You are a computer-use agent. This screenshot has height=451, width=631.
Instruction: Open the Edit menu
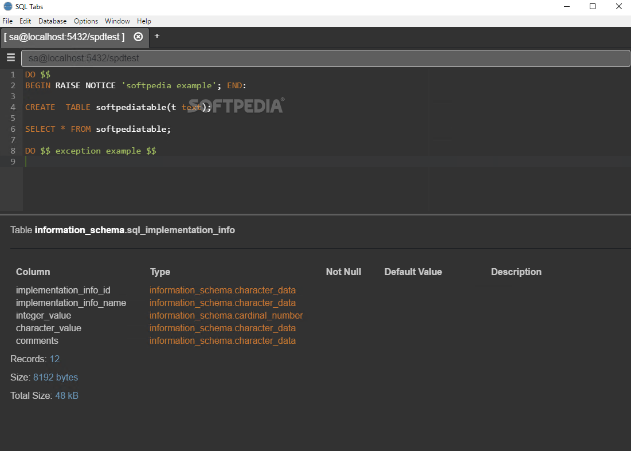tap(25, 21)
